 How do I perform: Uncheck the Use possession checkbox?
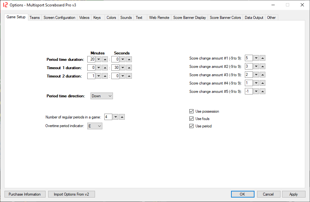192,111
